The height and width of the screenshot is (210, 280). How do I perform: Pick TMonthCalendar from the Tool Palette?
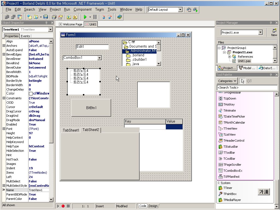(x=234, y=122)
